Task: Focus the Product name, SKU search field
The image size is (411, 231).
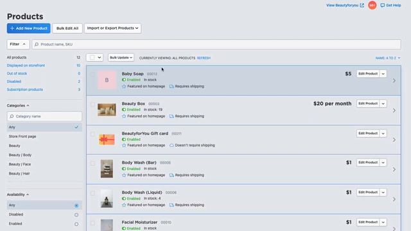Action: point(216,44)
